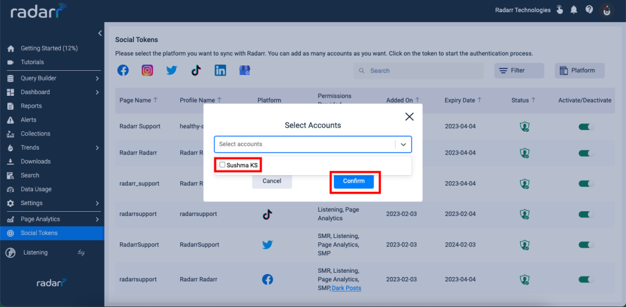Click the Search tokens input field
This screenshot has height=307, width=626.
click(x=418, y=71)
